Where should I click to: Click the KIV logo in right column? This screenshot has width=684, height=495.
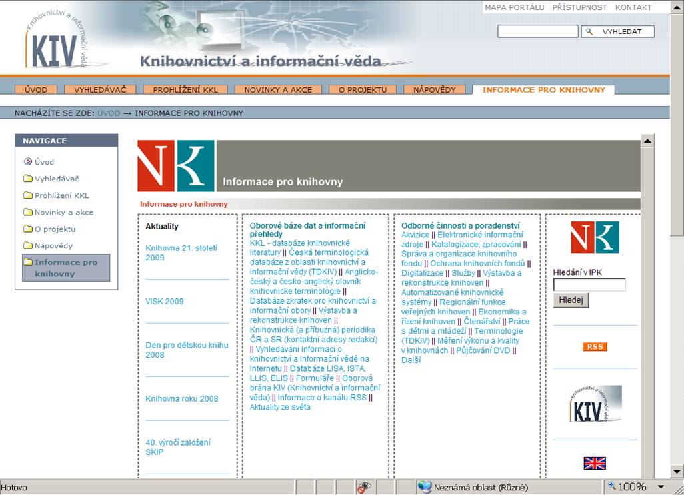coord(595,404)
